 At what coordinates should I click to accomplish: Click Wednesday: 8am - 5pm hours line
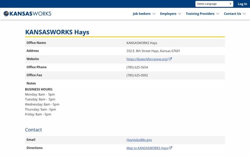click(42, 105)
